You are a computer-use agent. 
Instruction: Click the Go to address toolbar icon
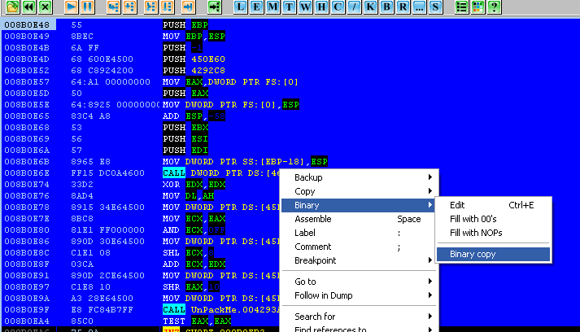[214, 7]
